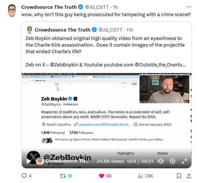This screenshot has height=183, width=197.
Task: Click the repost icon showing 16
Action: click(x=63, y=176)
